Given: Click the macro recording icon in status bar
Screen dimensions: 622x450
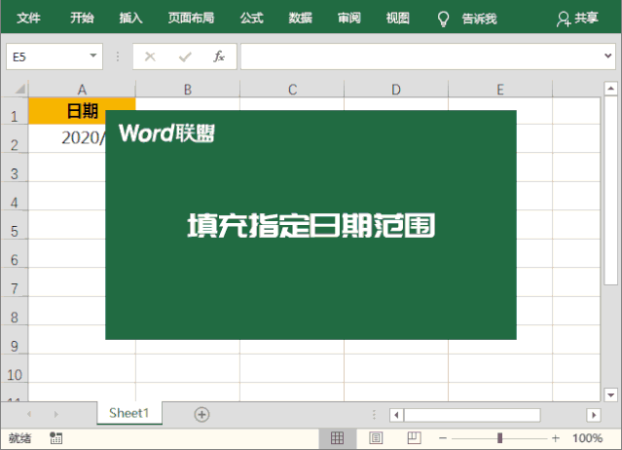Looking at the screenshot, I should coord(55,438).
